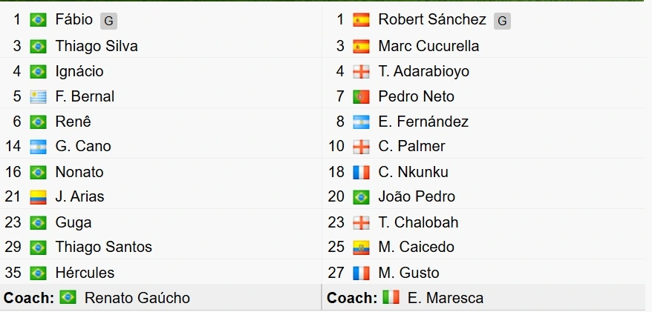
Task: Click M. Gusto's name in lineup
Action: (408, 273)
